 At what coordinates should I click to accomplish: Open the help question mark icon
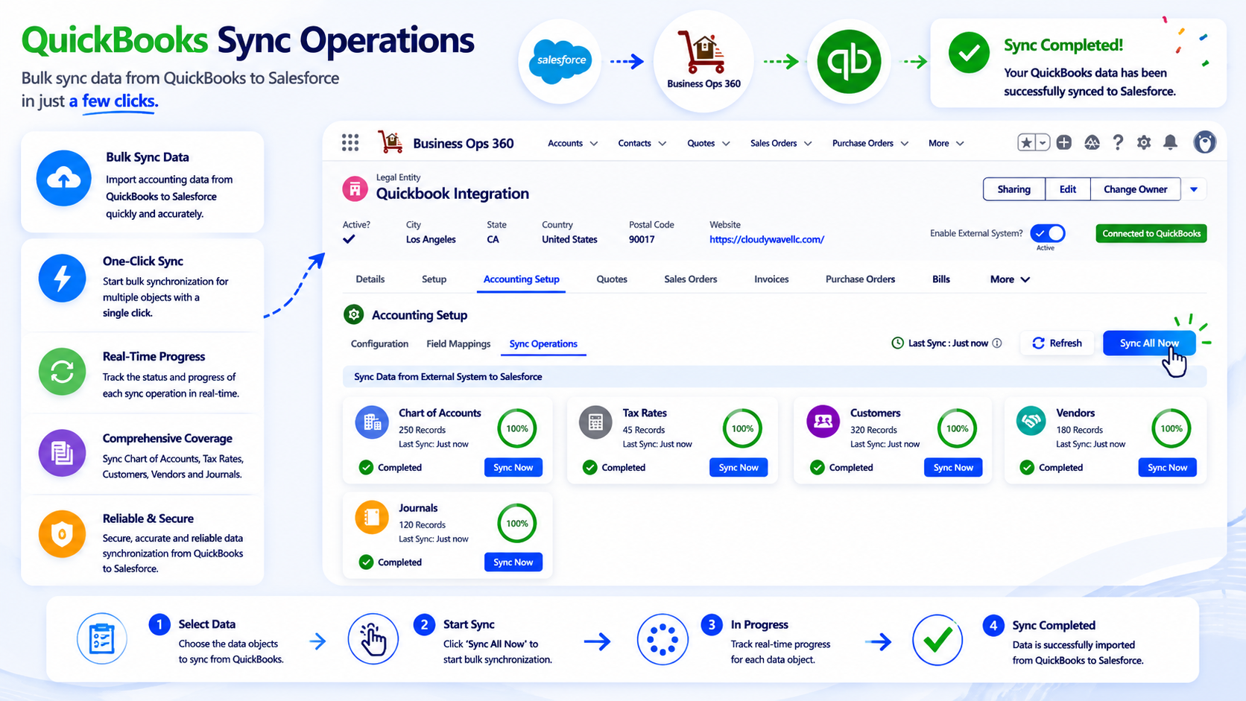[x=1118, y=142]
